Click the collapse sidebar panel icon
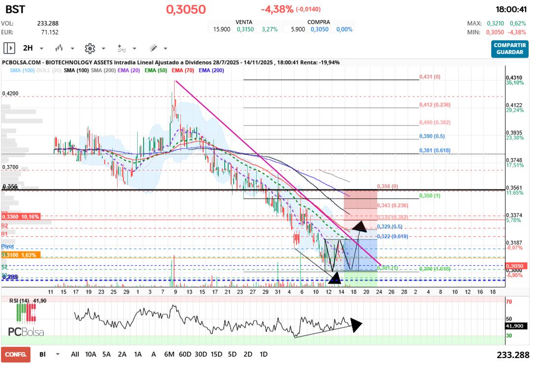 (x=9, y=48)
